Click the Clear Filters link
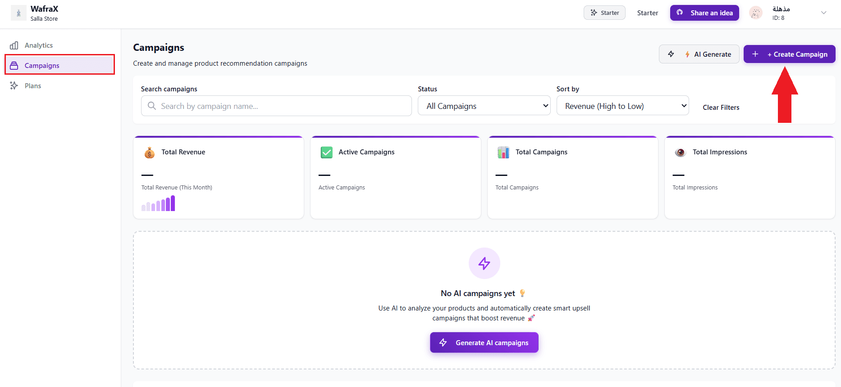 coord(721,108)
